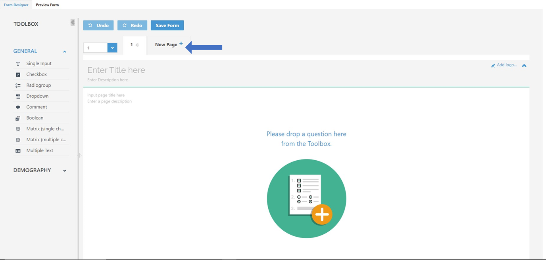Switch to the Preview Form tab
This screenshot has height=260, width=546.
(47, 5)
